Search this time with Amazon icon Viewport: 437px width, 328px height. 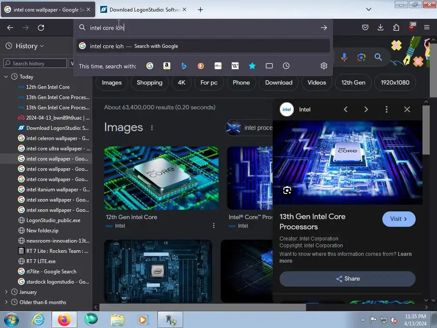167,66
